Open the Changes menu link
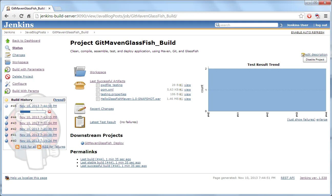This screenshot has height=196, width=332. pos(19,55)
